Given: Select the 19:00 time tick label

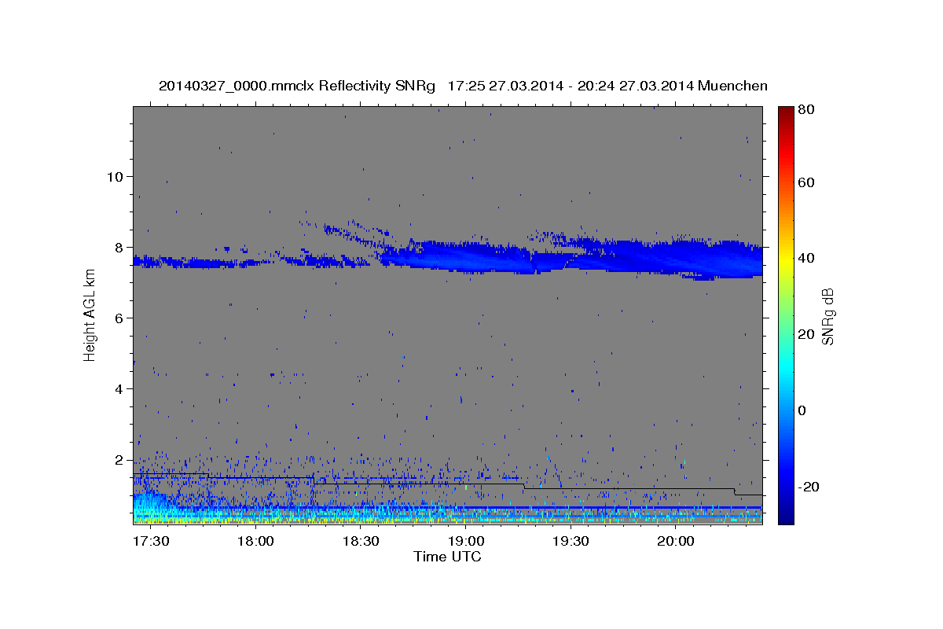Looking at the screenshot, I should (465, 541).
